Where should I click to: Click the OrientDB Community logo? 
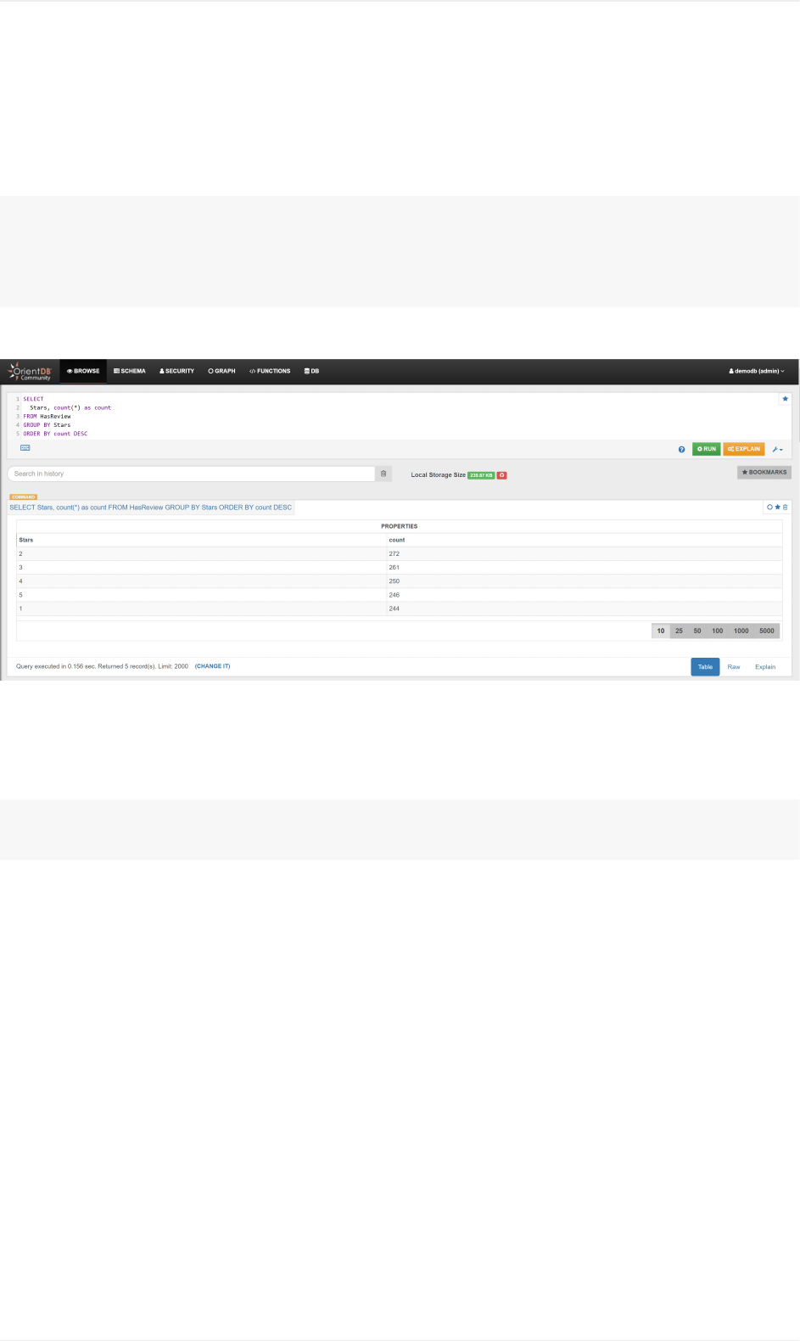31,372
